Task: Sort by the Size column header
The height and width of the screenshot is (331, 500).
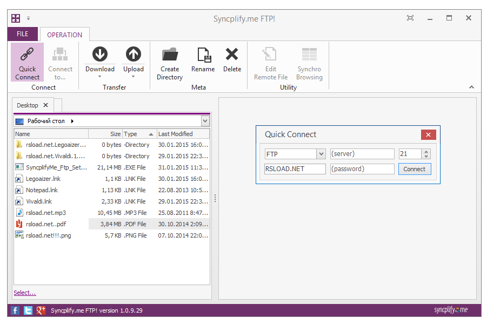Action: tap(105, 134)
